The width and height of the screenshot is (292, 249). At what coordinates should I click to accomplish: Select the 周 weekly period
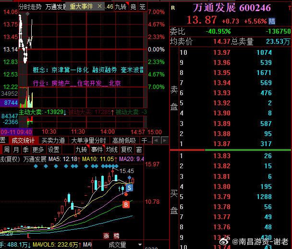coord(7,149)
